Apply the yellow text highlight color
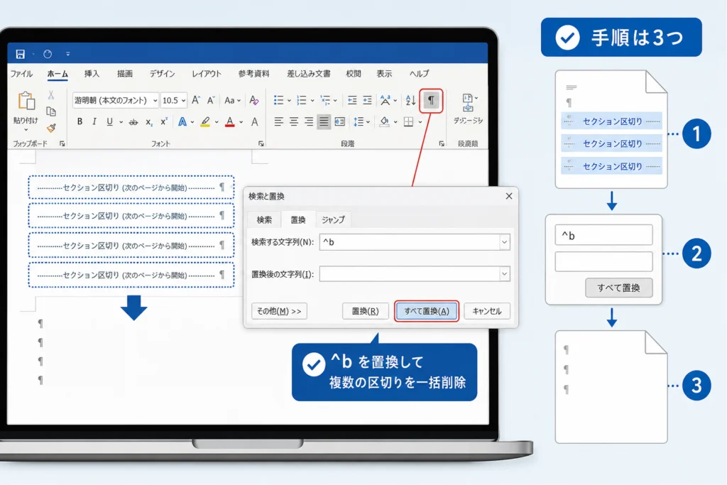 (205, 122)
